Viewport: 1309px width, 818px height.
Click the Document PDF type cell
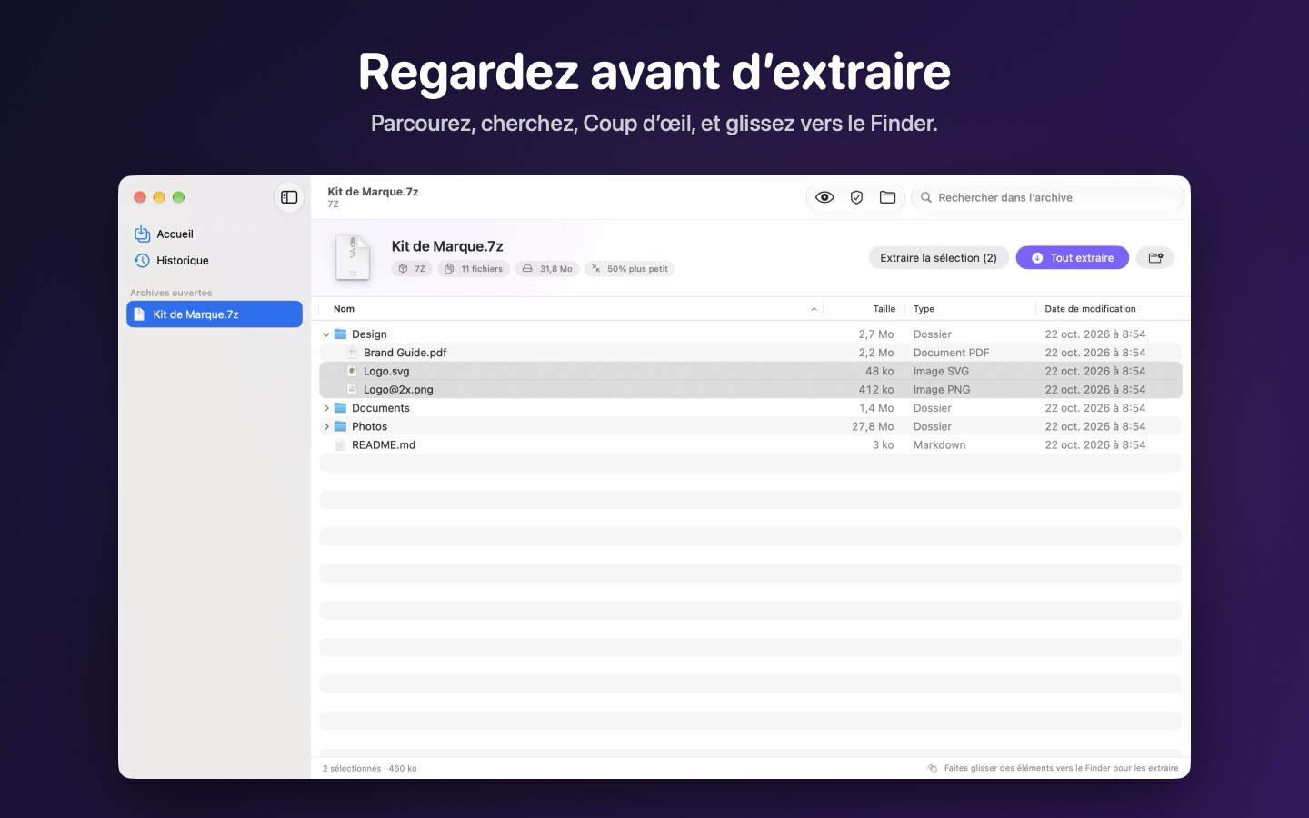pos(951,353)
